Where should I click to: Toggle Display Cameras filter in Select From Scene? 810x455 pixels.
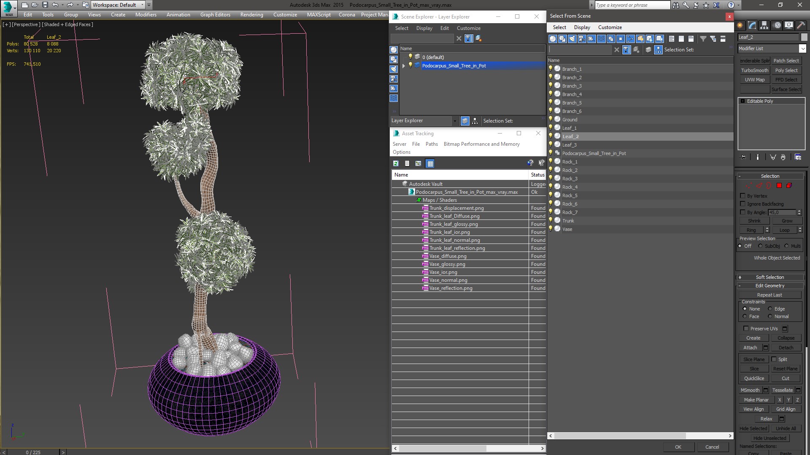tap(582, 39)
